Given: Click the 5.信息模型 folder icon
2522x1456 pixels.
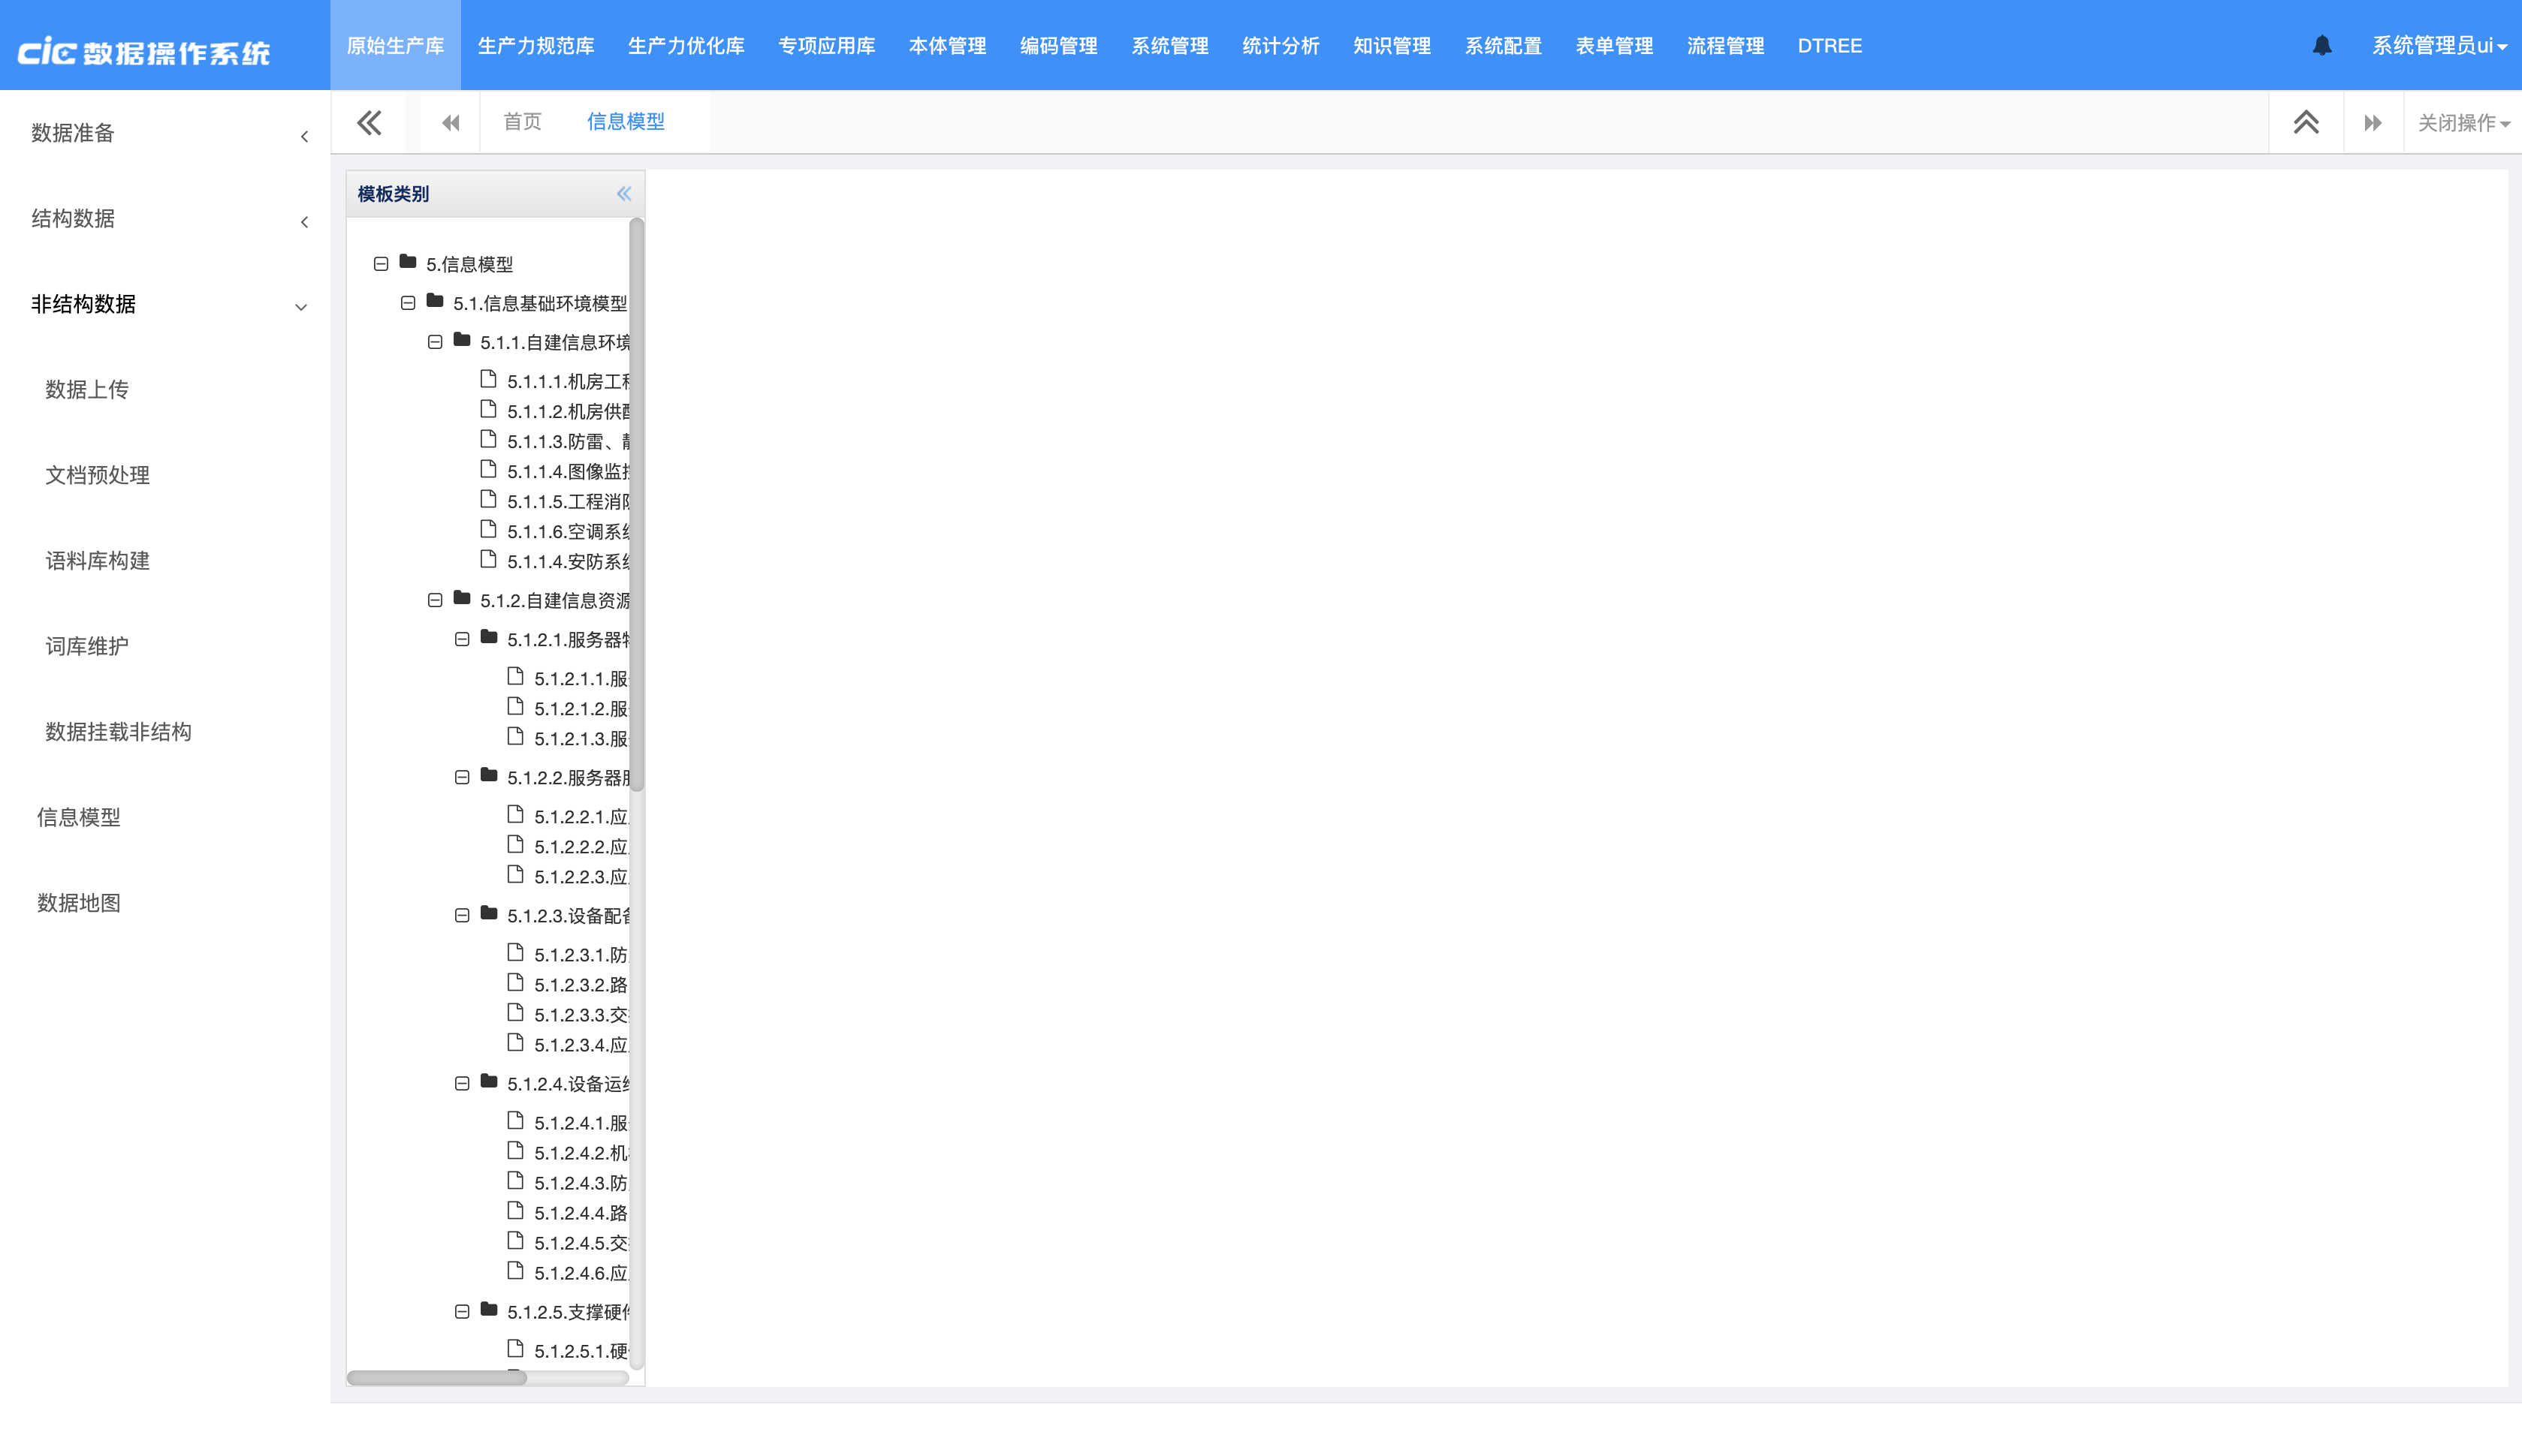Looking at the screenshot, I should [408, 263].
